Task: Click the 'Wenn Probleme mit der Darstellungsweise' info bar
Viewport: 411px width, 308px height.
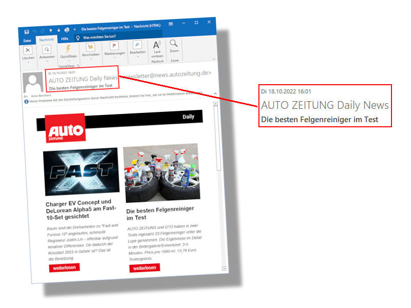Action: [116, 98]
